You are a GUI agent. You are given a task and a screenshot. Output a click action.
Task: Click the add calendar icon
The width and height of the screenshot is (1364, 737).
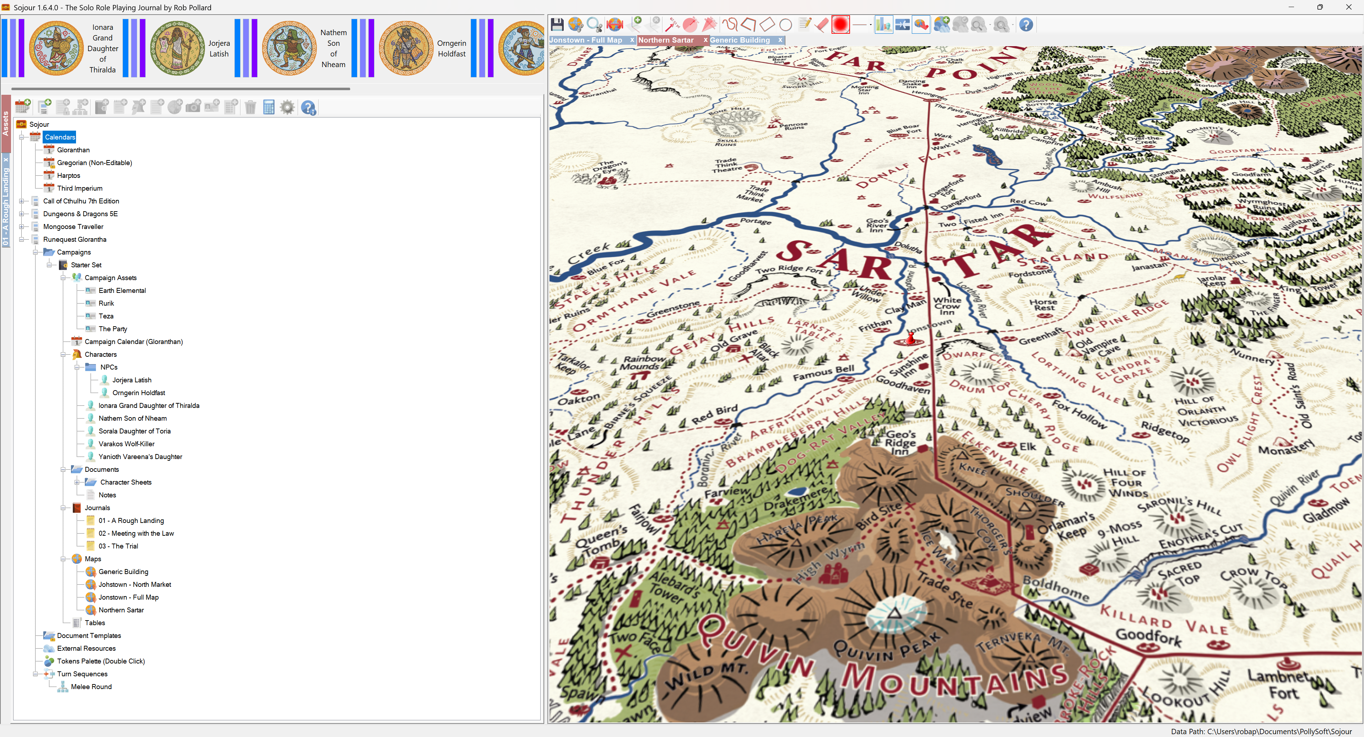tap(23, 107)
